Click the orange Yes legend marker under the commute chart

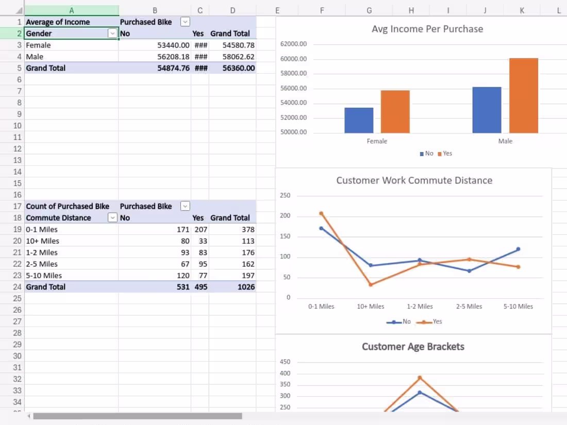coord(425,321)
